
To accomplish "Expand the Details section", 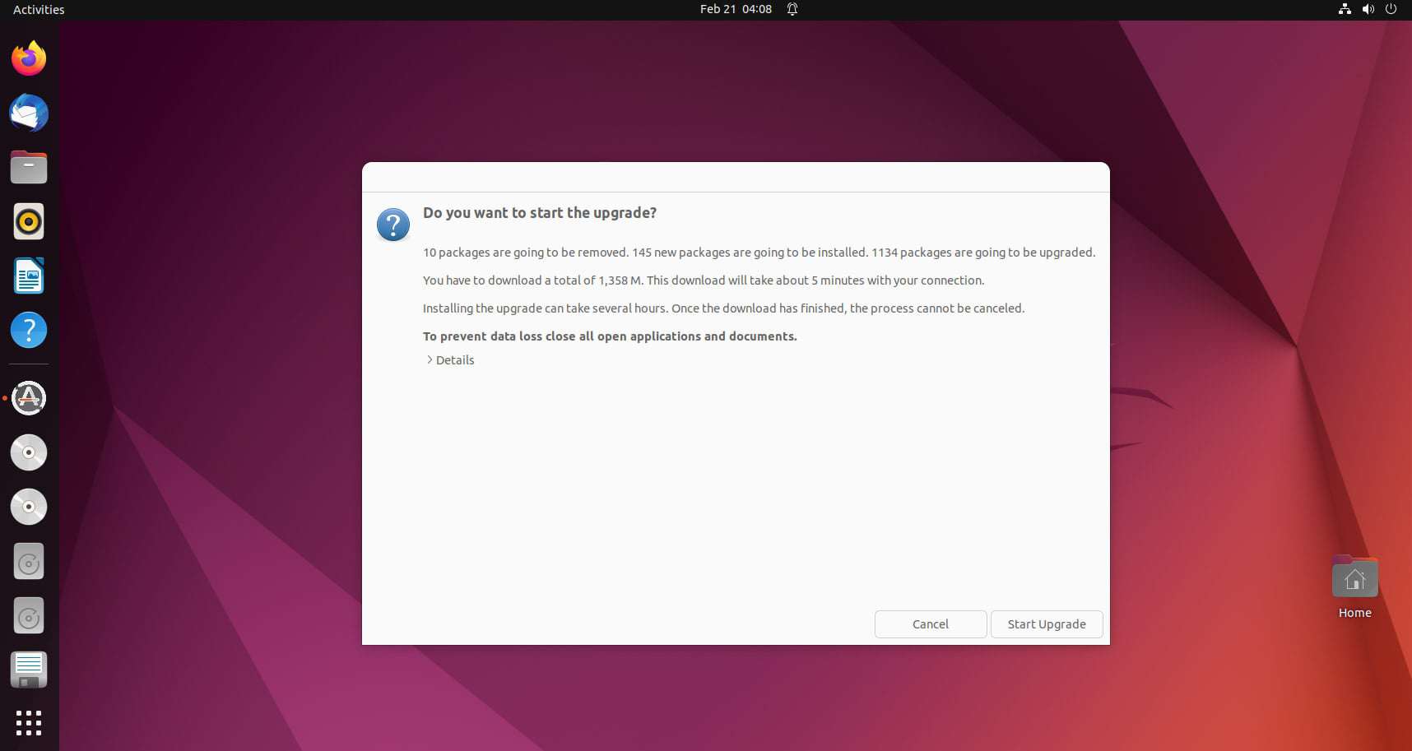I will tap(449, 359).
